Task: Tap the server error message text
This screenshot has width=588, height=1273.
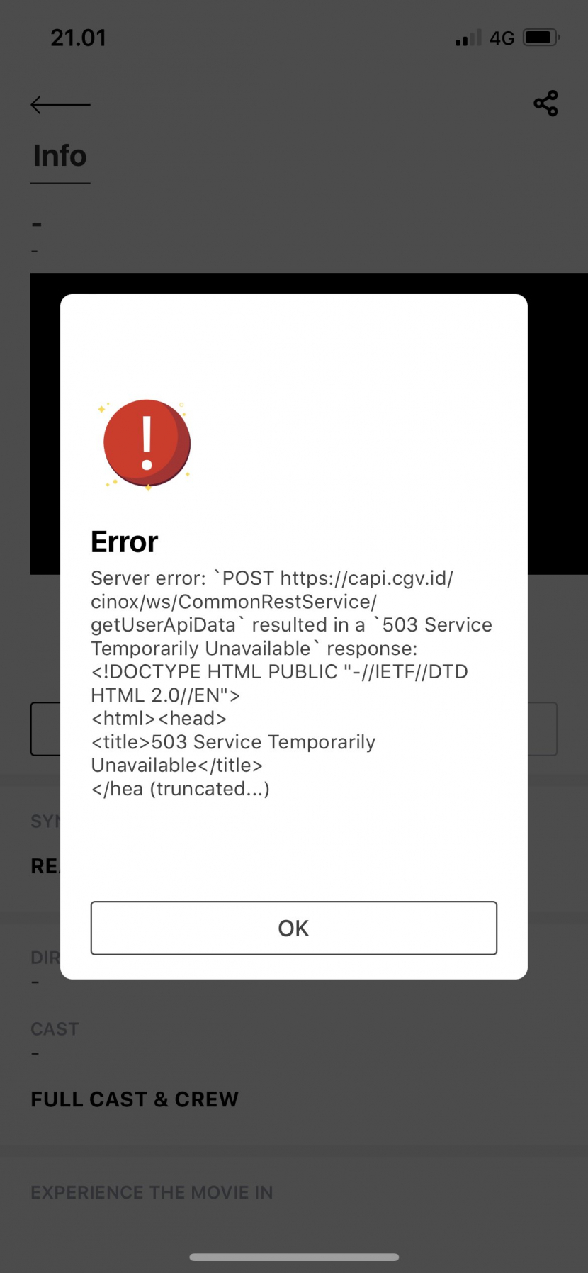Action: pyautogui.click(x=292, y=683)
